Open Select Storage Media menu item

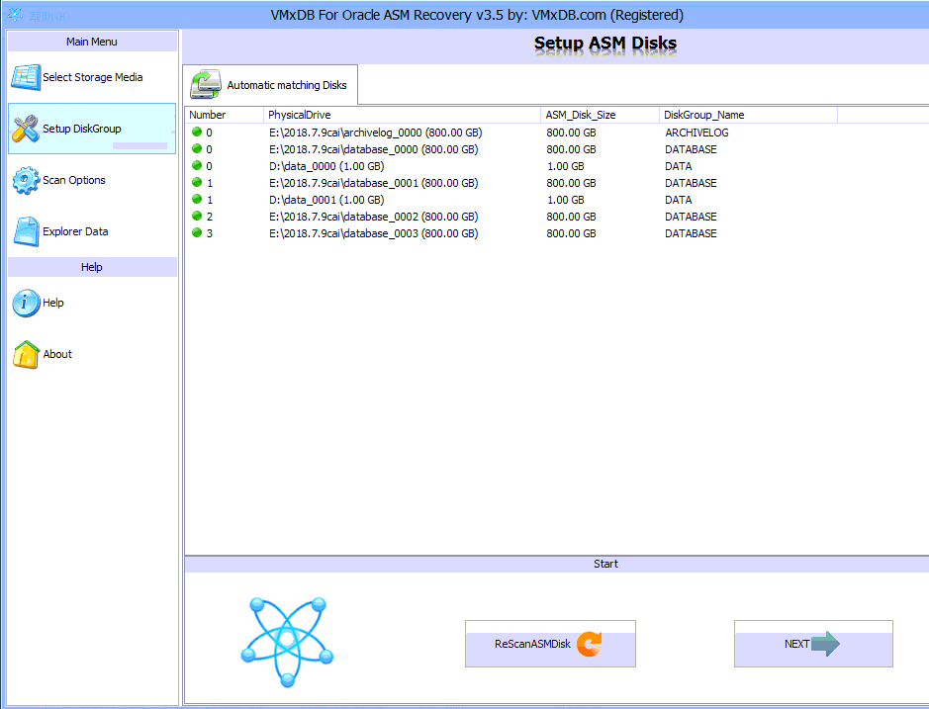[92, 77]
